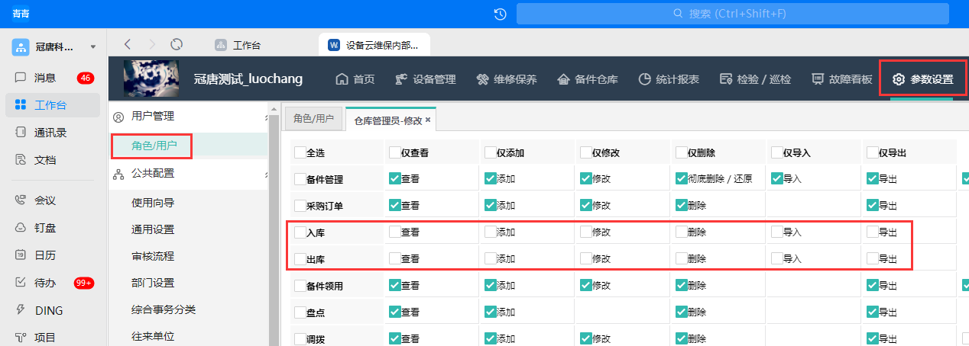The image size is (969, 346).
Task: Go forward with the right arrow
Action: [x=152, y=45]
